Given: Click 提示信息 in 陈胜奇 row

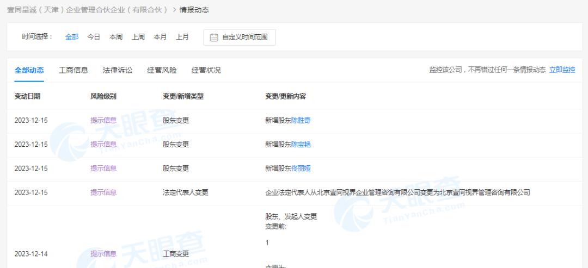Looking at the screenshot, I should [x=103, y=121].
